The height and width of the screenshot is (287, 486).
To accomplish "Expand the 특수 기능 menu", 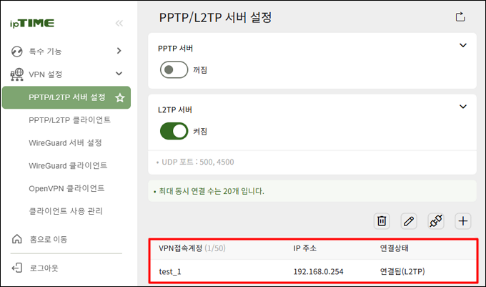I will (66, 52).
